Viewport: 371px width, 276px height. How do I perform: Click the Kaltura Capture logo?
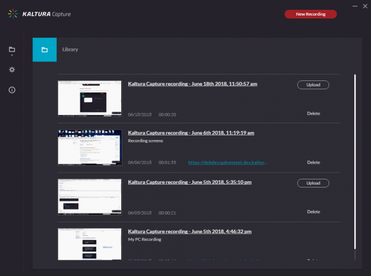(x=40, y=14)
